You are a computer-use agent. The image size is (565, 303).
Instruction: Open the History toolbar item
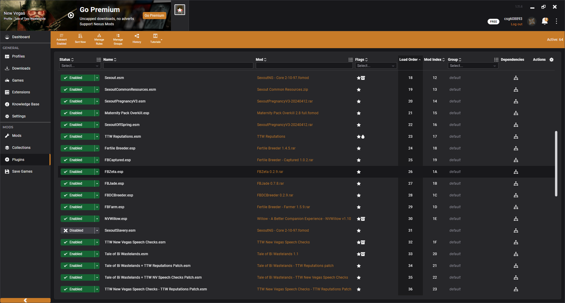(x=137, y=38)
